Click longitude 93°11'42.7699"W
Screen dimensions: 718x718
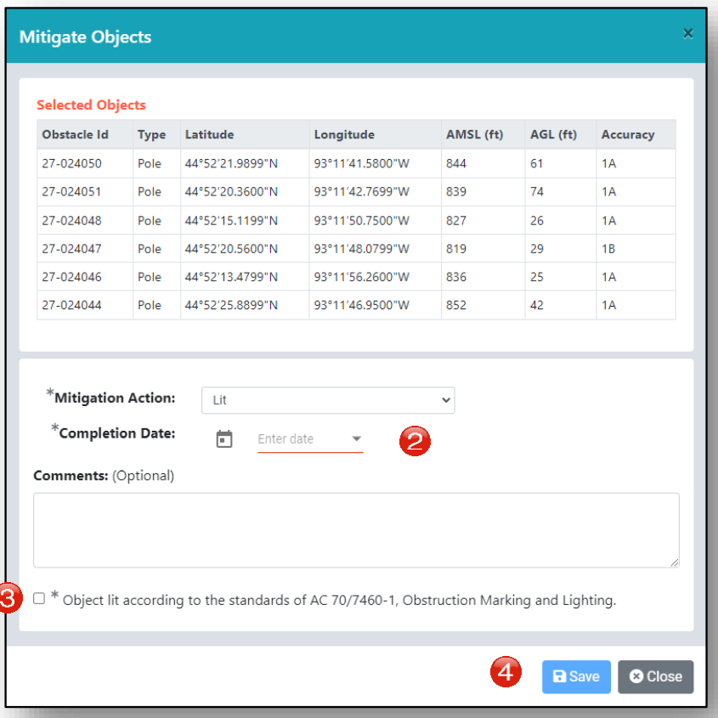click(x=361, y=192)
